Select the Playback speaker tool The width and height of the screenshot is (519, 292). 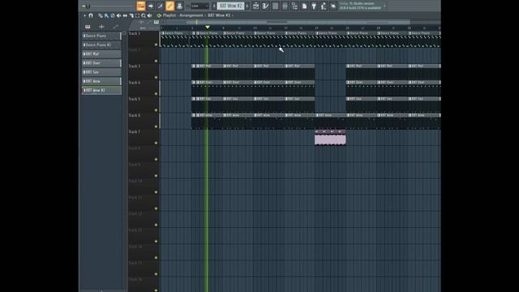pyautogui.click(x=149, y=15)
